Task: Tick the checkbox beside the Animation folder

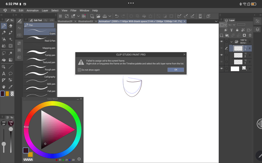Action: 227,42
